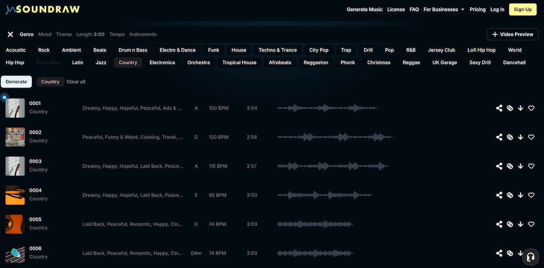Share track 0004
Screen dimensions: 544x268
(x=499, y=195)
